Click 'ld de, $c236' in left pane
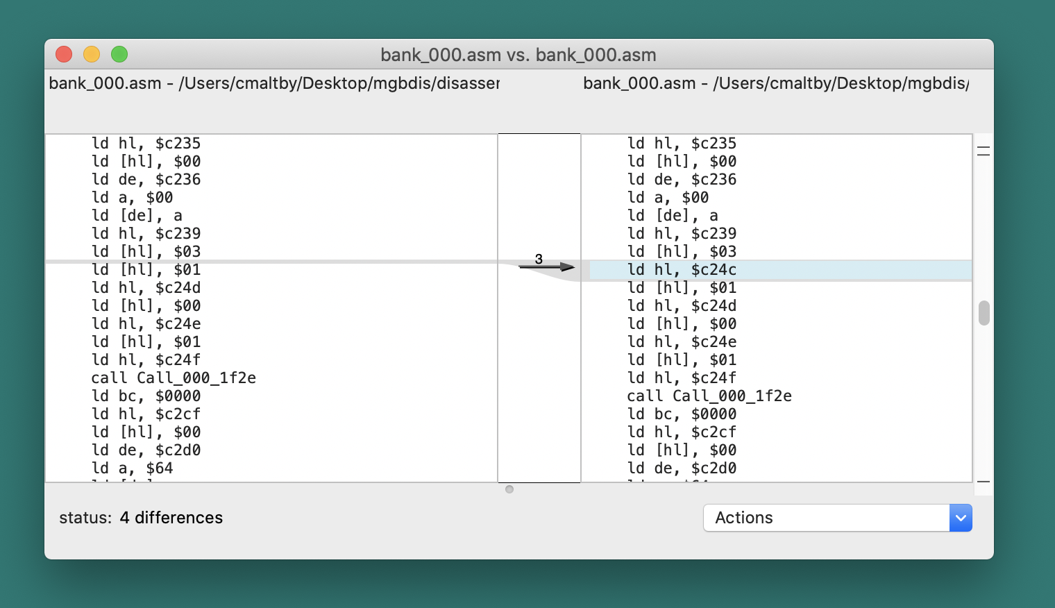The width and height of the screenshot is (1055, 608). [x=146, y=180]
